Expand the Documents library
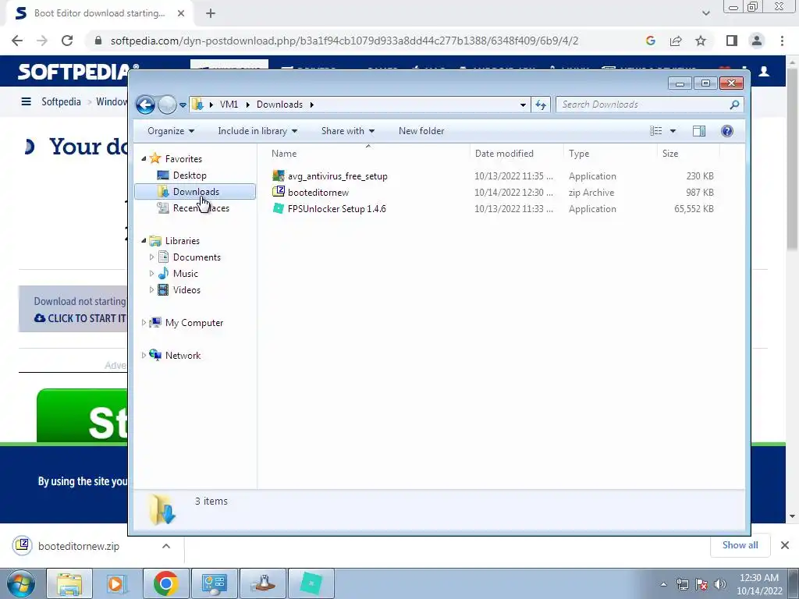799x599 pixels. 151,257
